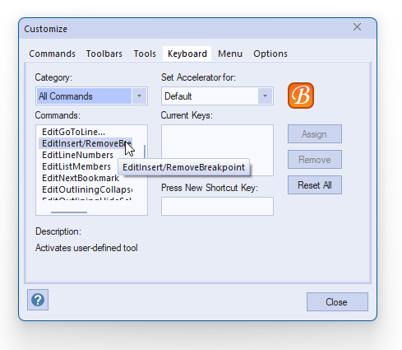Close the Customize dialog with X

[357, 27]
